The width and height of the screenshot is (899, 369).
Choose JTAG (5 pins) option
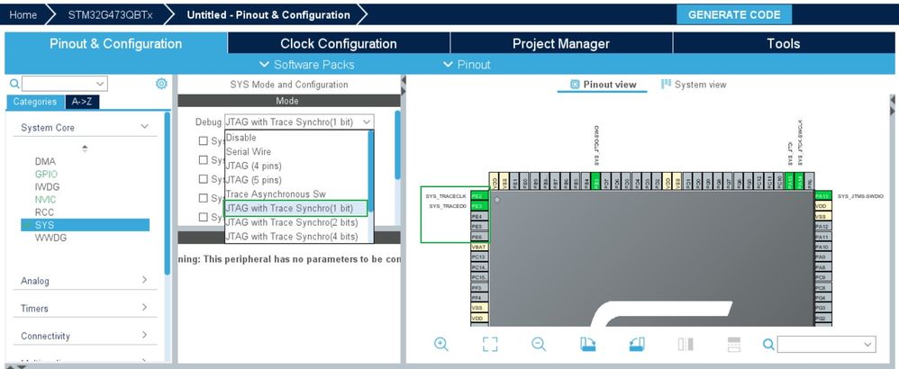253,180
